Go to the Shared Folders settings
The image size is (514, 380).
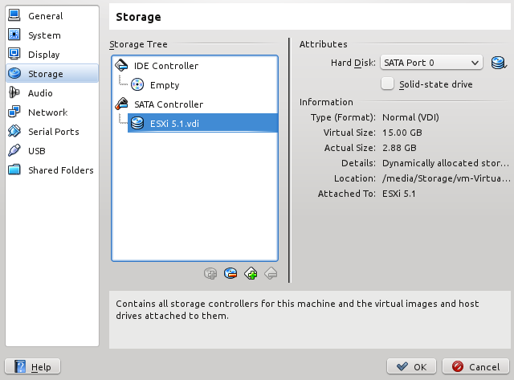[52, 170]
